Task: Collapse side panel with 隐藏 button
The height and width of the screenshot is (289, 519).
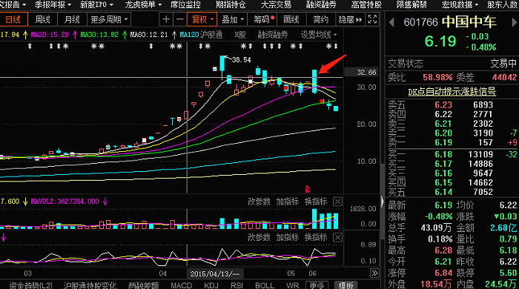Action: tap(350, 19)
